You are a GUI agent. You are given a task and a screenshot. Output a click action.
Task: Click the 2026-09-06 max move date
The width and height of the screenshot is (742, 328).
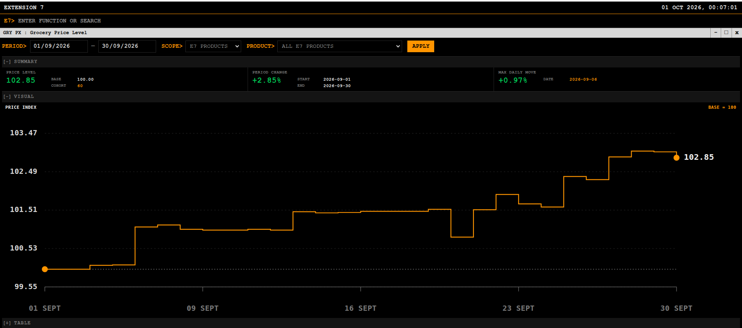coord(583,79)
